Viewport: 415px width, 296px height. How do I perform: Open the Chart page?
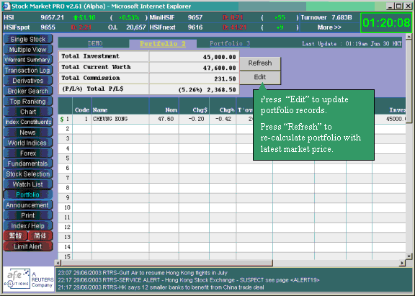click(28, 112)
